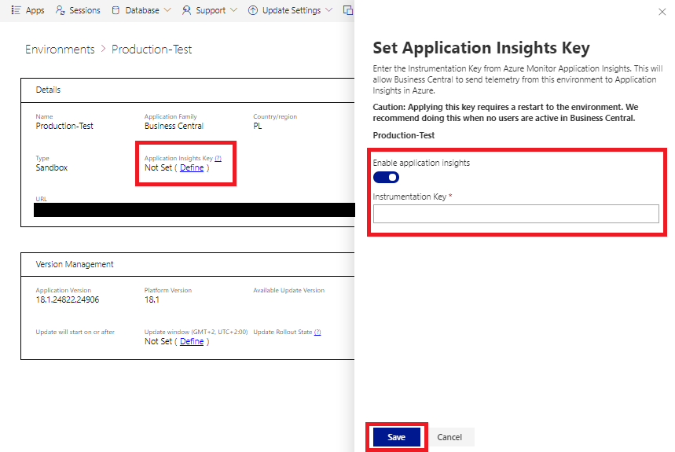Select the Name value Production-Test in Details
The height and width of the screenshot is (452, 675).
[x=64, y=126]
